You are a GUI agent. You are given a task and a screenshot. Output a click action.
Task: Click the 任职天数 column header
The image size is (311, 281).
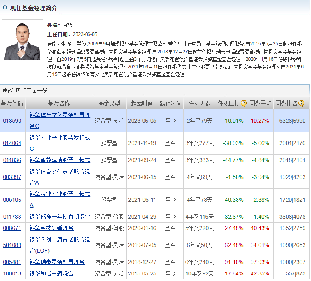point(199,104)
